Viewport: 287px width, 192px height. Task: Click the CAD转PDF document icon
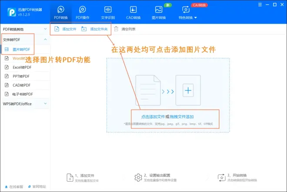7,85
